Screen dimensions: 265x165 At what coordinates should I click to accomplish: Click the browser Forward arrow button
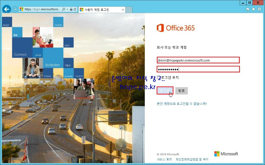15,9
